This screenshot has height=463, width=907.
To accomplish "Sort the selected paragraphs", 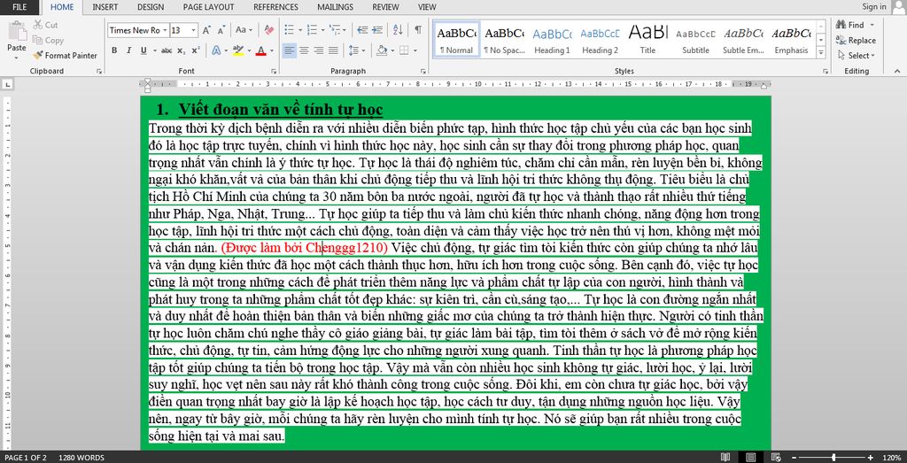I will 398,30.
